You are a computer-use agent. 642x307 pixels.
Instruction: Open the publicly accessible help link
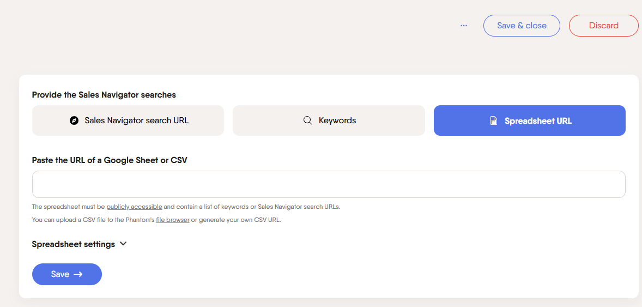pyautogui.click(x=134, y=207)
